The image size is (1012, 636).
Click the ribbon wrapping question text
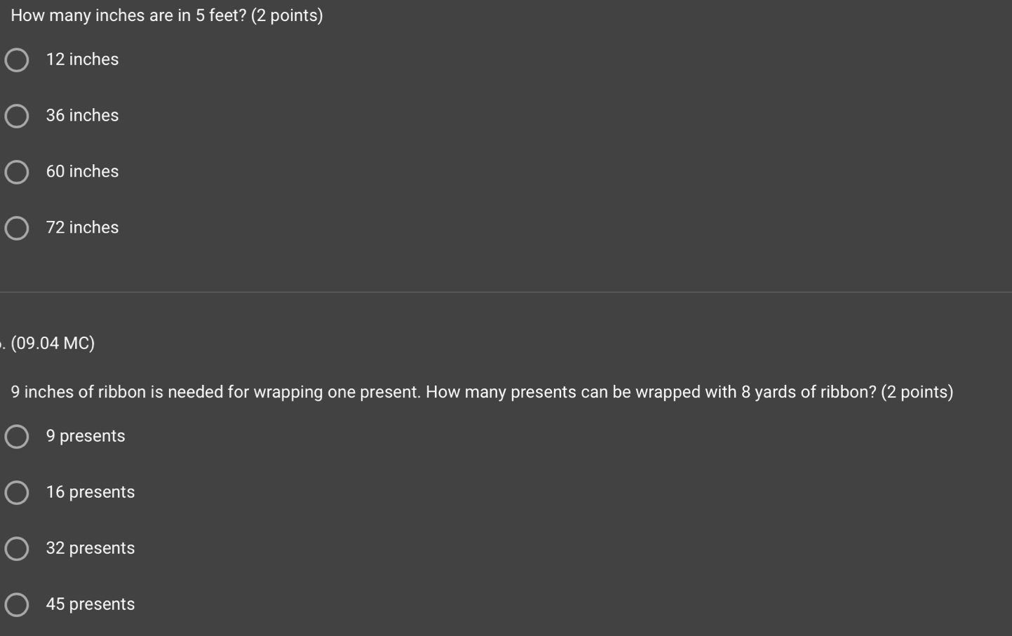pos(482,392)
